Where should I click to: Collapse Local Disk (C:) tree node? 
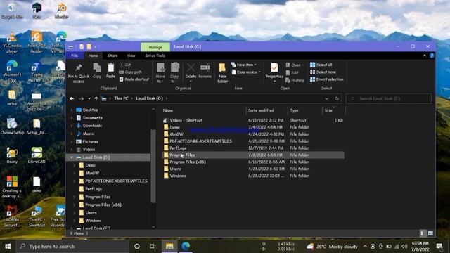pos(72,157)
